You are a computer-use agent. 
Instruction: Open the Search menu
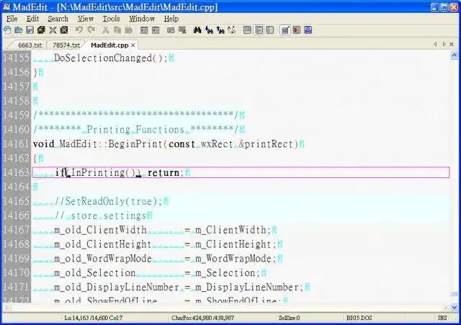[58, 19]
